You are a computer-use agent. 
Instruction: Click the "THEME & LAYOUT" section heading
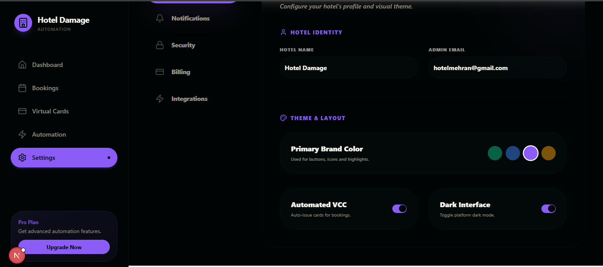318,118
